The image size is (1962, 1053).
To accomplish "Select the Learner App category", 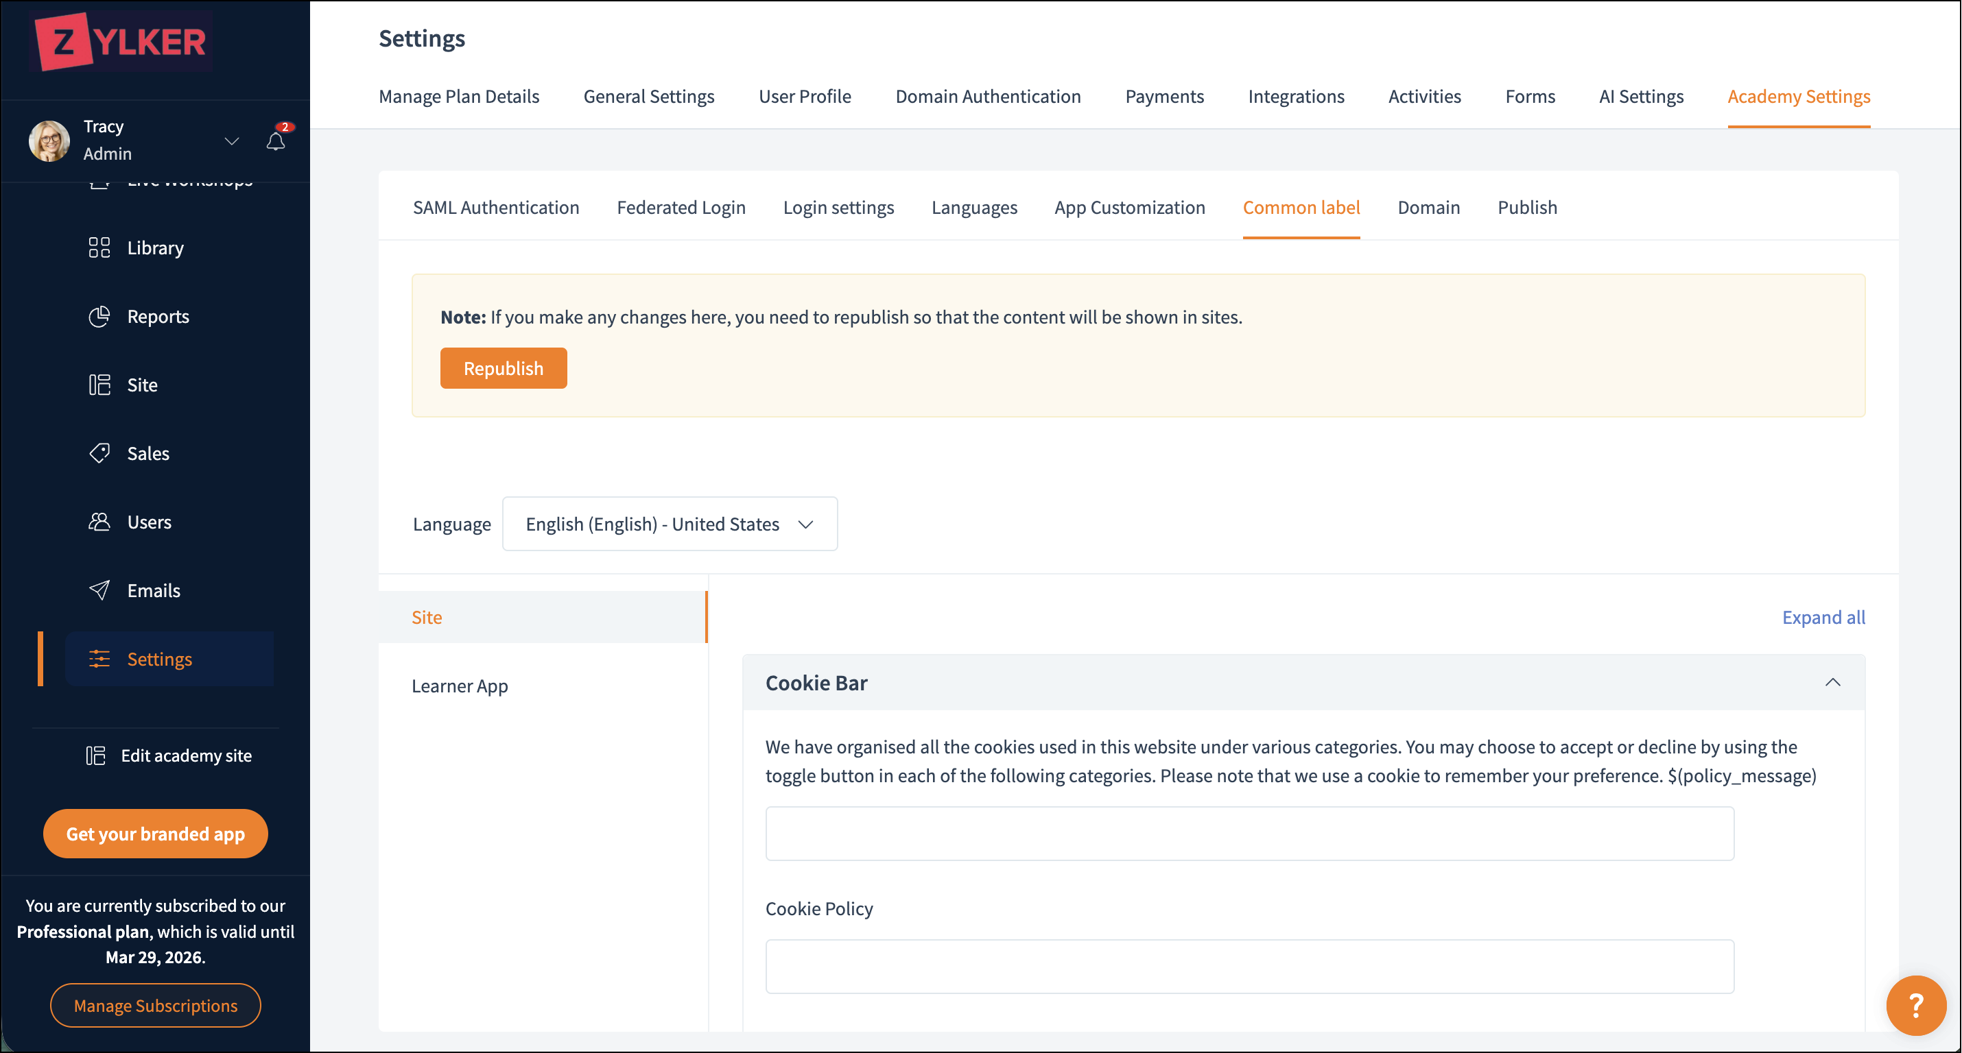I will pos(460,686).
